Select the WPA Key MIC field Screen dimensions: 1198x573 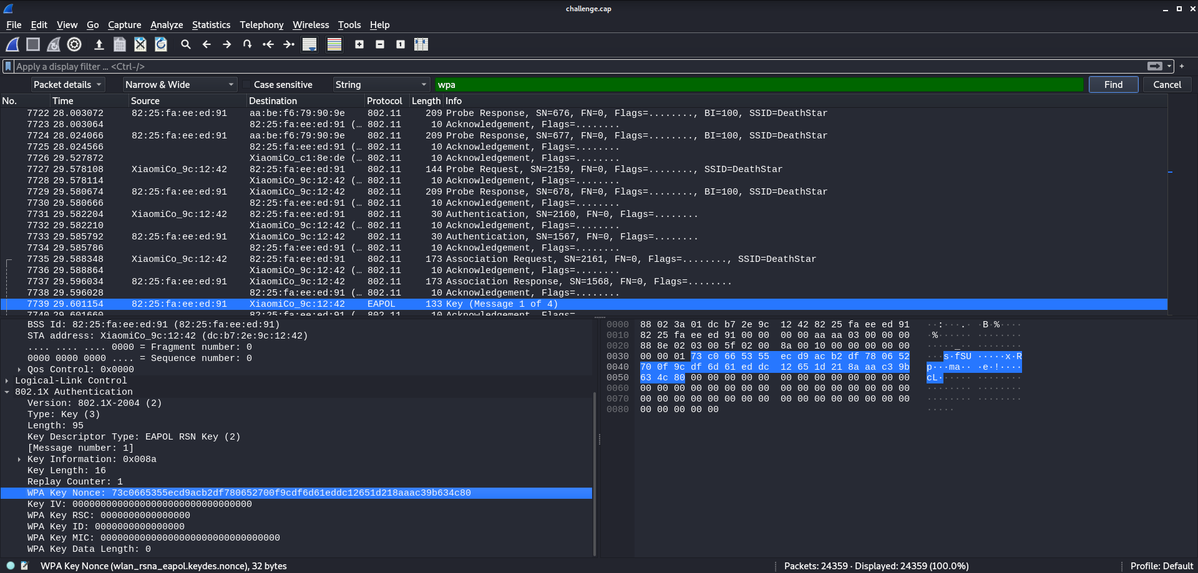(296, 537)
